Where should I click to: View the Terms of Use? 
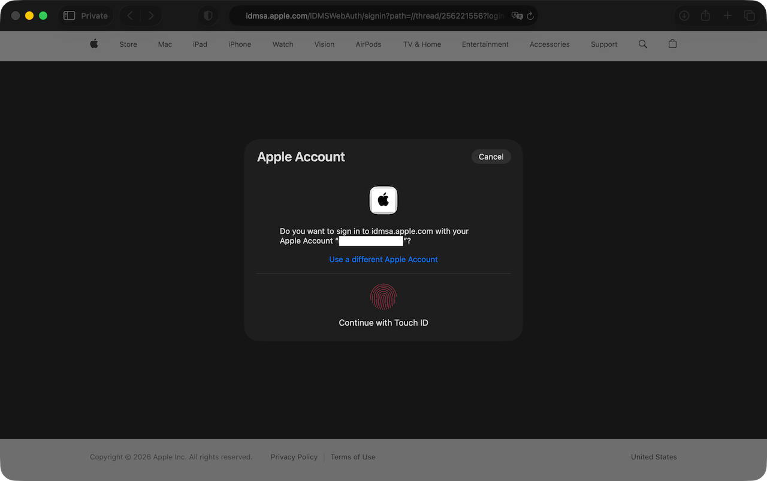tap(352, 456)
